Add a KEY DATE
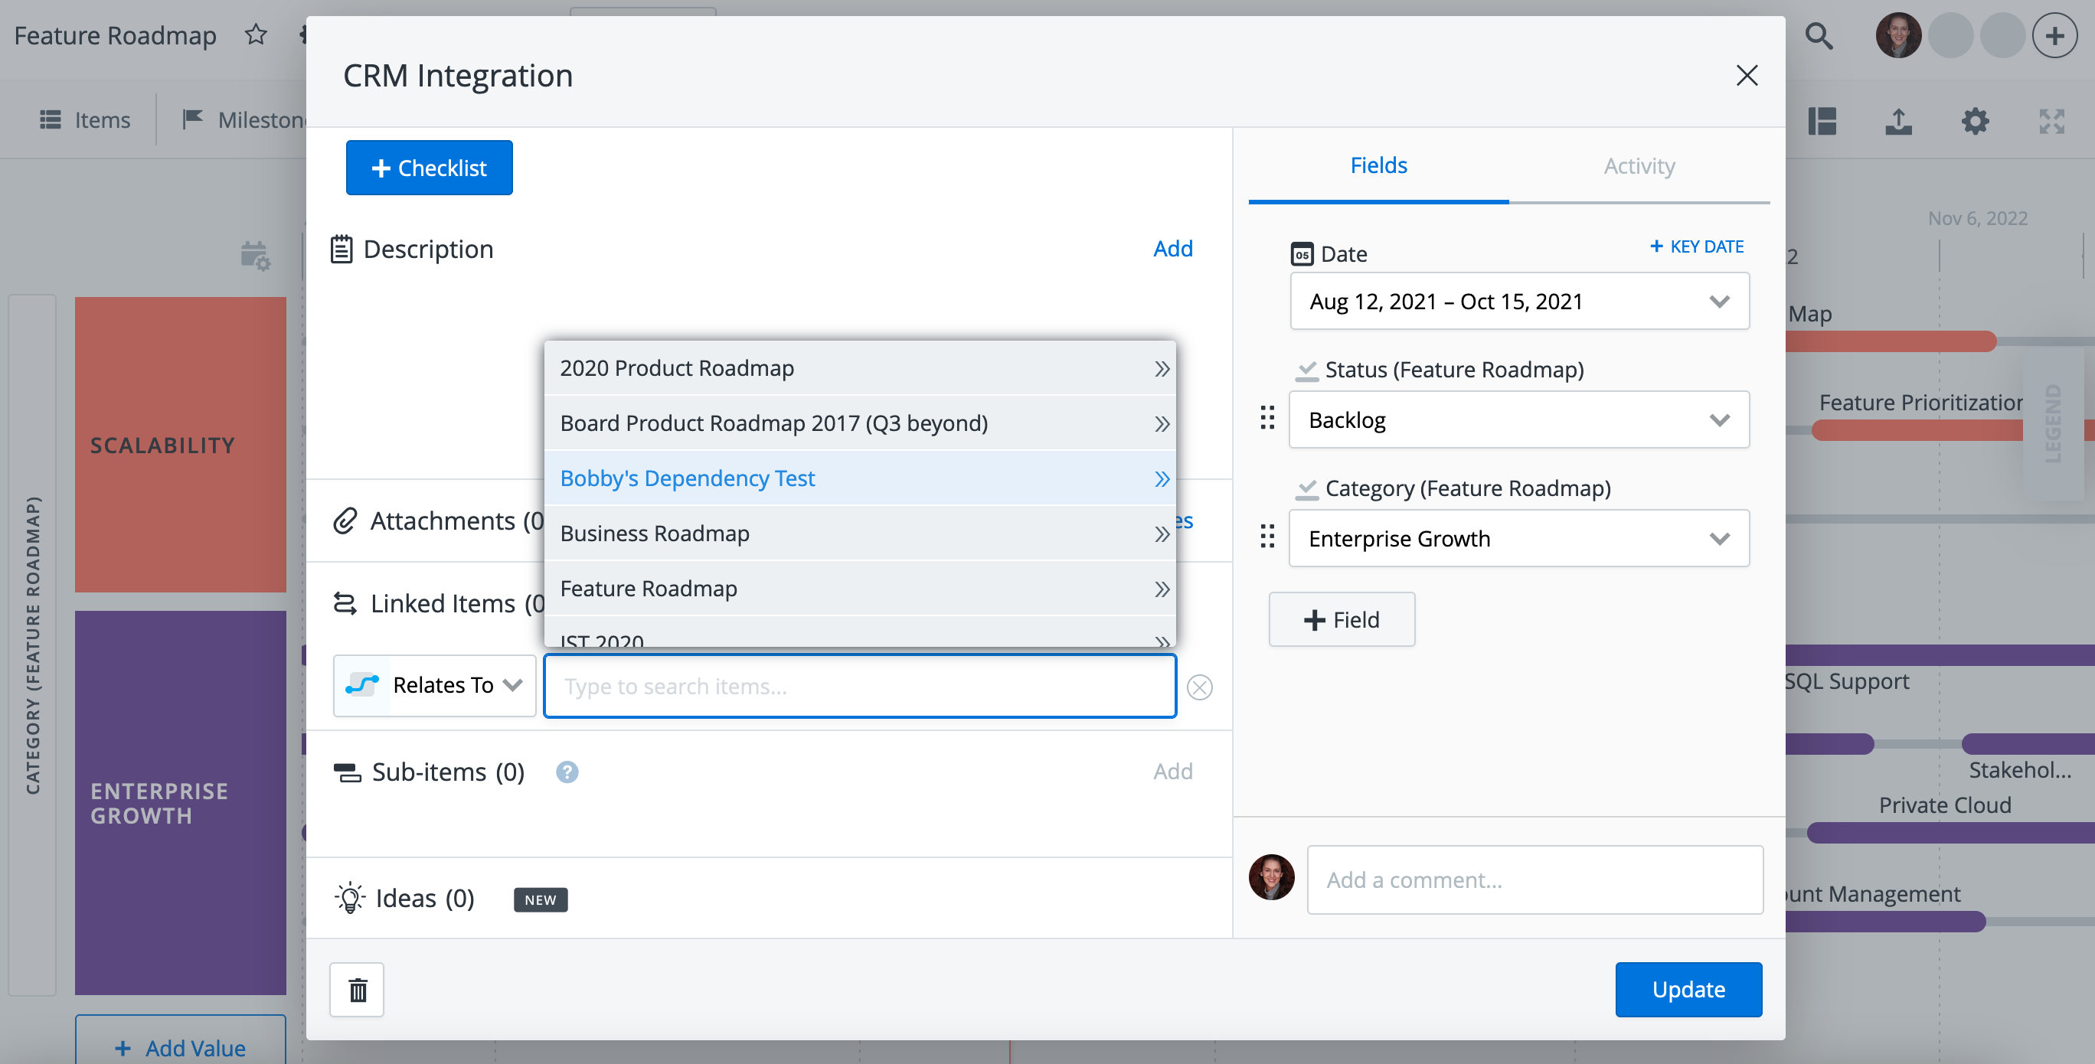This screenshot has width=2095, height=1064. tap(1697, 246)
